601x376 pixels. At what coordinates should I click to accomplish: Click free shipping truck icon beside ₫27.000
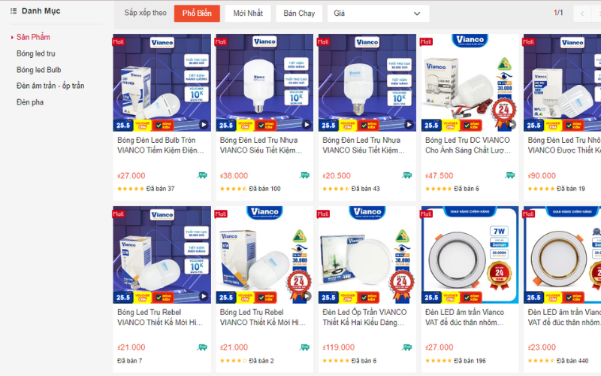pos(202,175)
